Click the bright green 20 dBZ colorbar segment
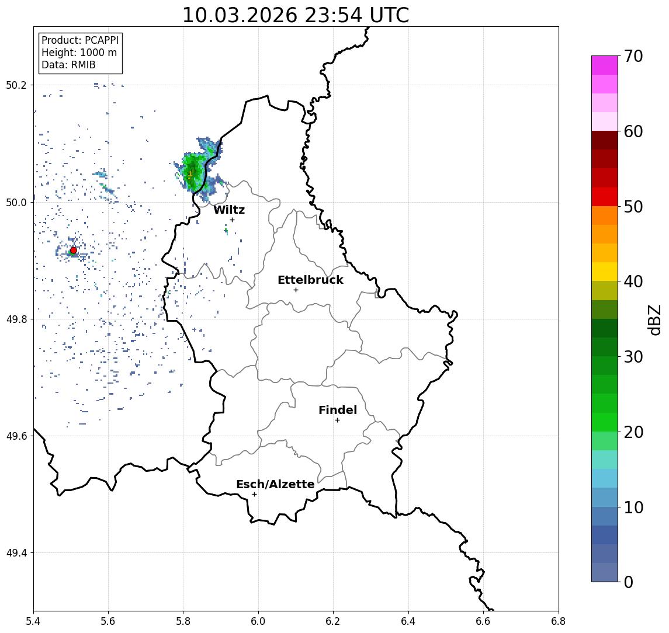The width and height of the screenshot is (669, 633). point(605,422)
